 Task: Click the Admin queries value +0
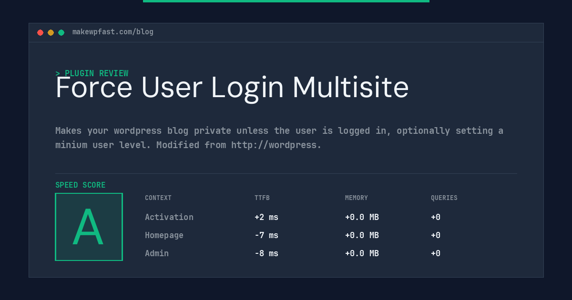pos(436,253)
